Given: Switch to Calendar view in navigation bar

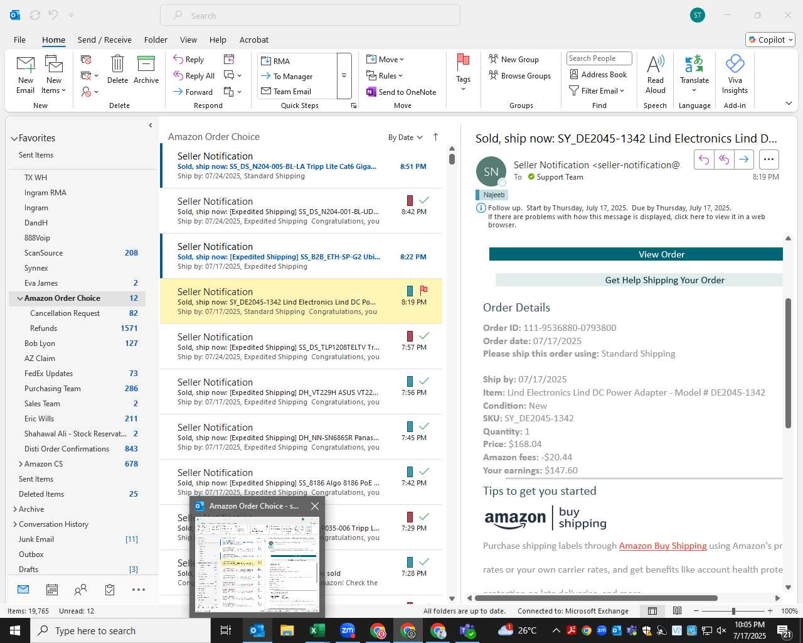Looking at the screenshot, I should click(52, 590).
